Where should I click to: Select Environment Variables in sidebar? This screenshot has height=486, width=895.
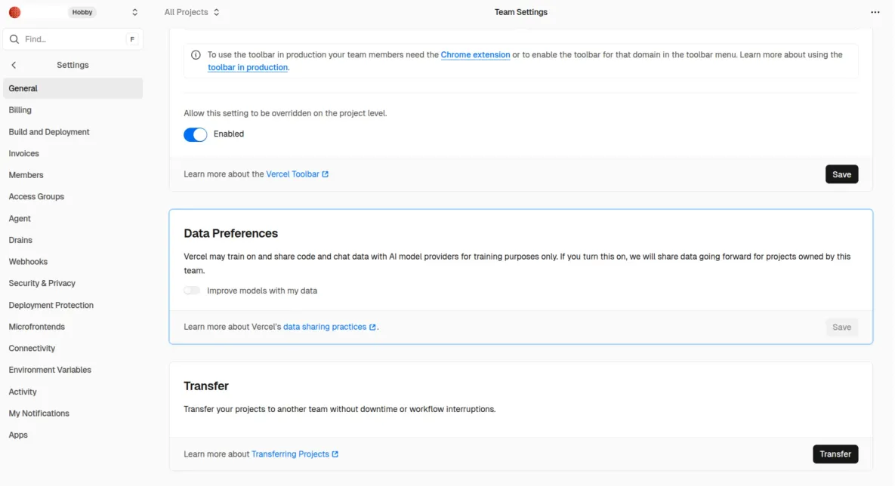pos(50,371)
